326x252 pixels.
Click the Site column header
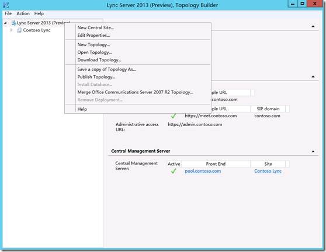click(268, 164)
